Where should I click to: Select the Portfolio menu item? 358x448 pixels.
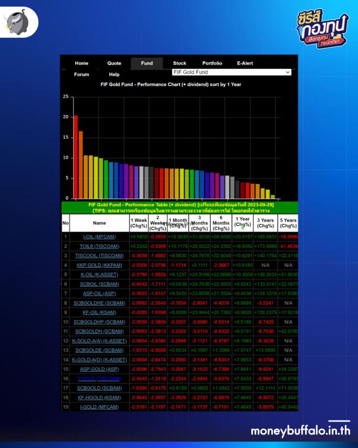[212, 63]
